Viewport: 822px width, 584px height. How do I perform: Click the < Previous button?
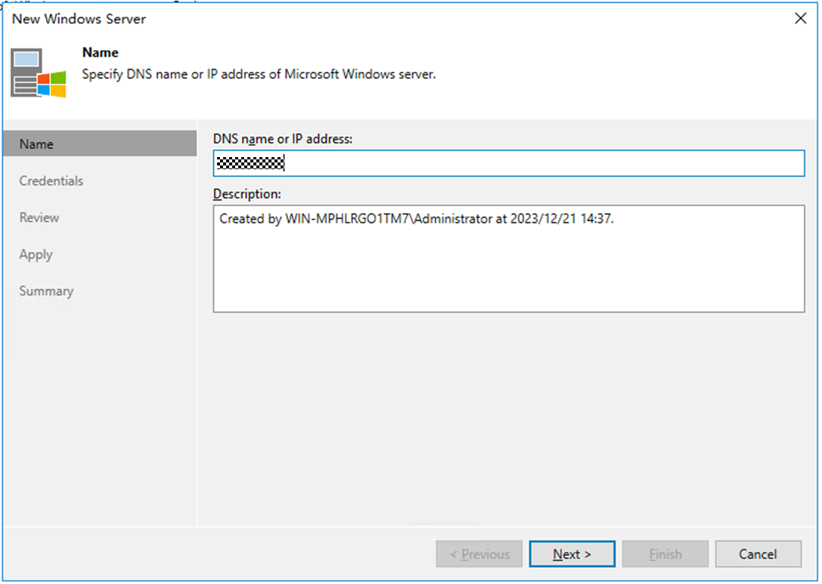479,554
